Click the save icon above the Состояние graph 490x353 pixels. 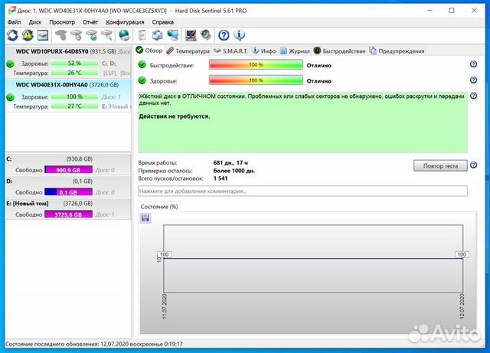pyautogui.click(x=145, y=218)
